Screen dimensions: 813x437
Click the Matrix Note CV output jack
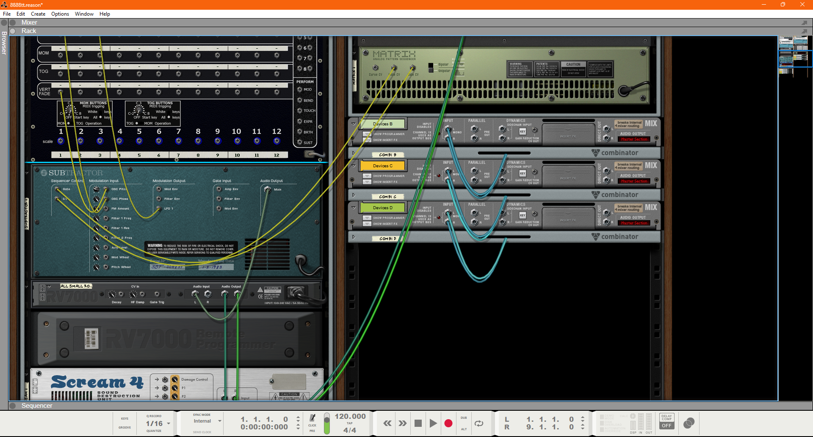coord(394,68)
